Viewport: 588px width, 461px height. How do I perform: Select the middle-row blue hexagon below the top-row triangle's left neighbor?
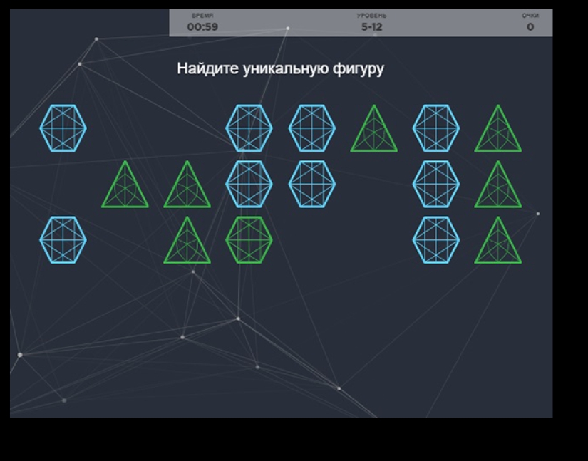pyautogui.click(x=311, y=184)
